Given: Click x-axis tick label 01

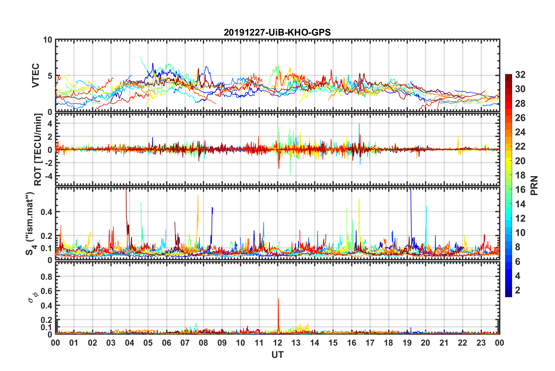Looking at the screenshot, I should 74,343.
